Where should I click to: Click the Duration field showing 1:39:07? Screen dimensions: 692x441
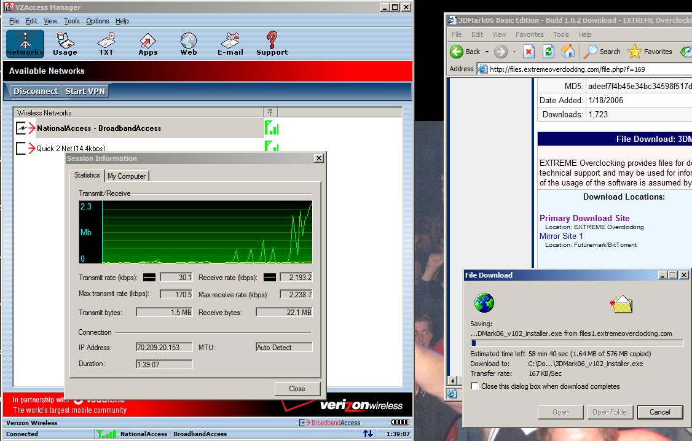[164, 365]
